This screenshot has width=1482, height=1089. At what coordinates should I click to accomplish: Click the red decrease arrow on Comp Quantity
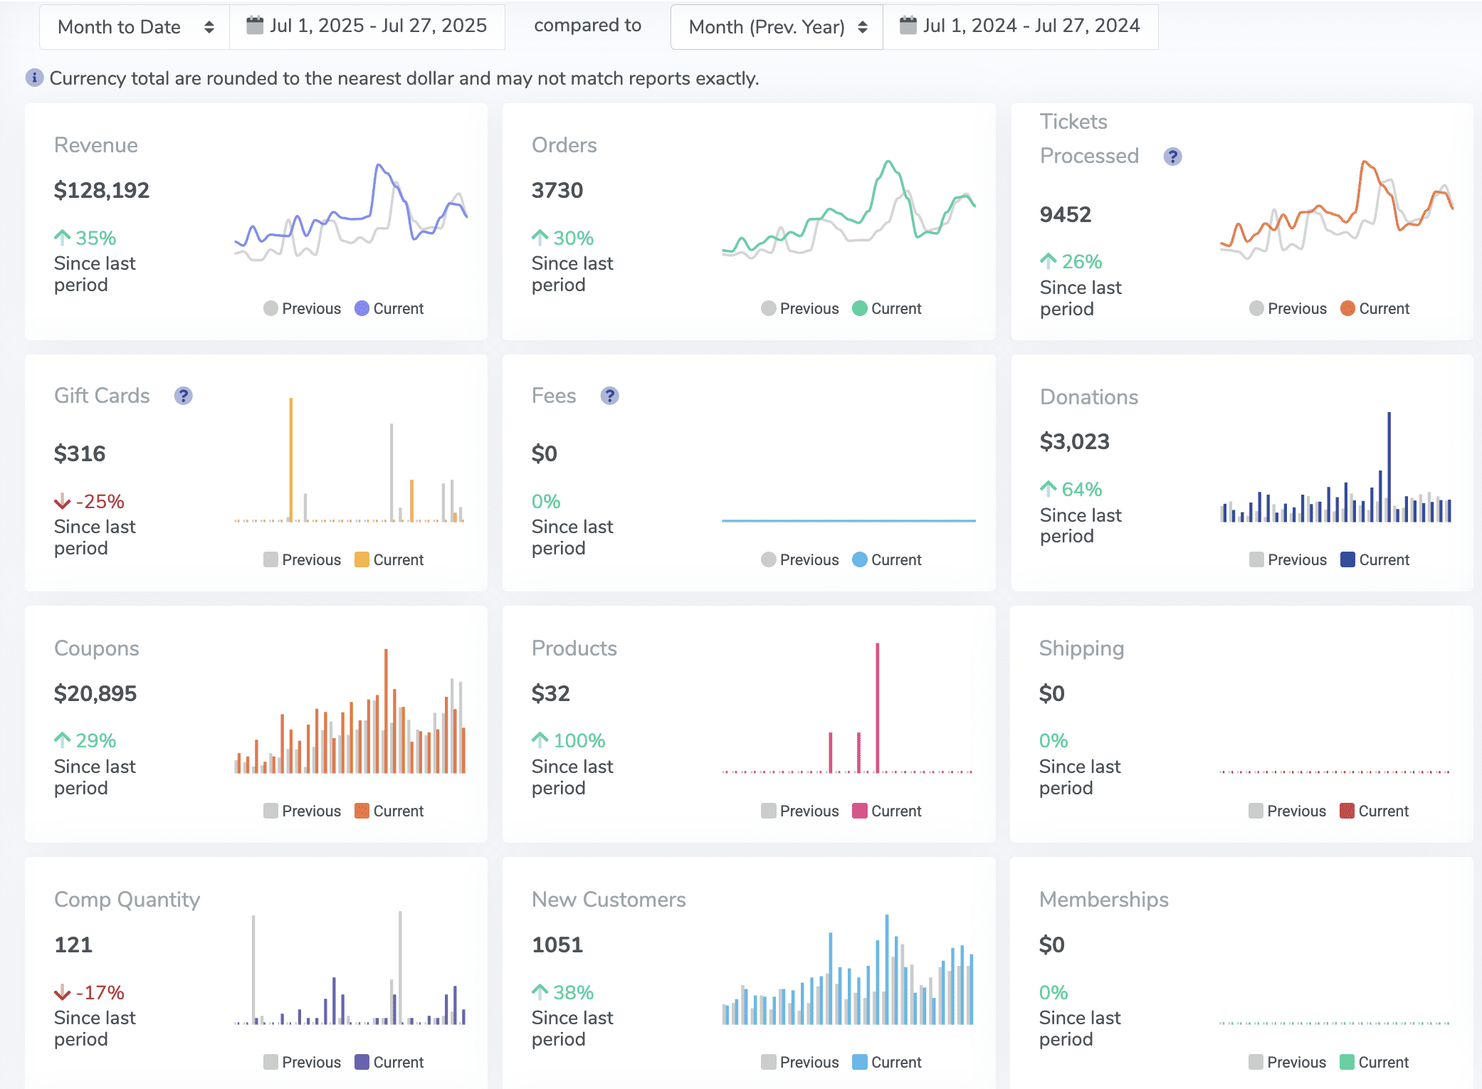coord(62,991)
